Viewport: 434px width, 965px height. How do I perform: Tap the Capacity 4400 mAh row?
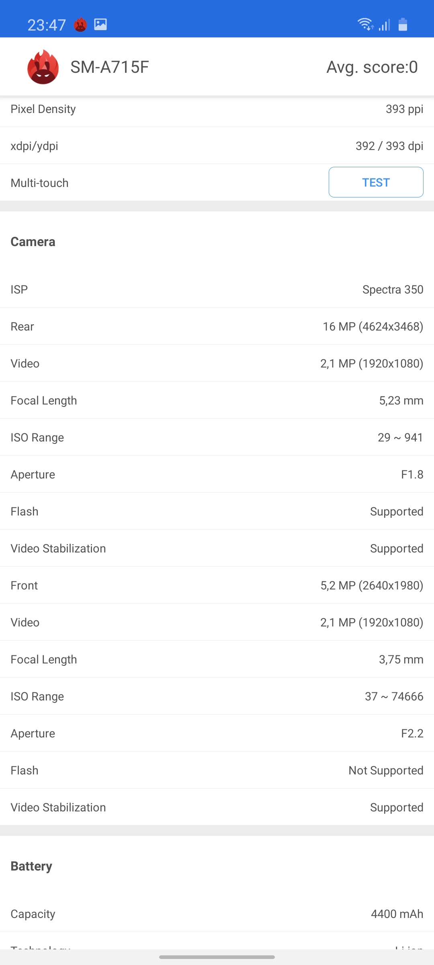(x=217, y=914)
